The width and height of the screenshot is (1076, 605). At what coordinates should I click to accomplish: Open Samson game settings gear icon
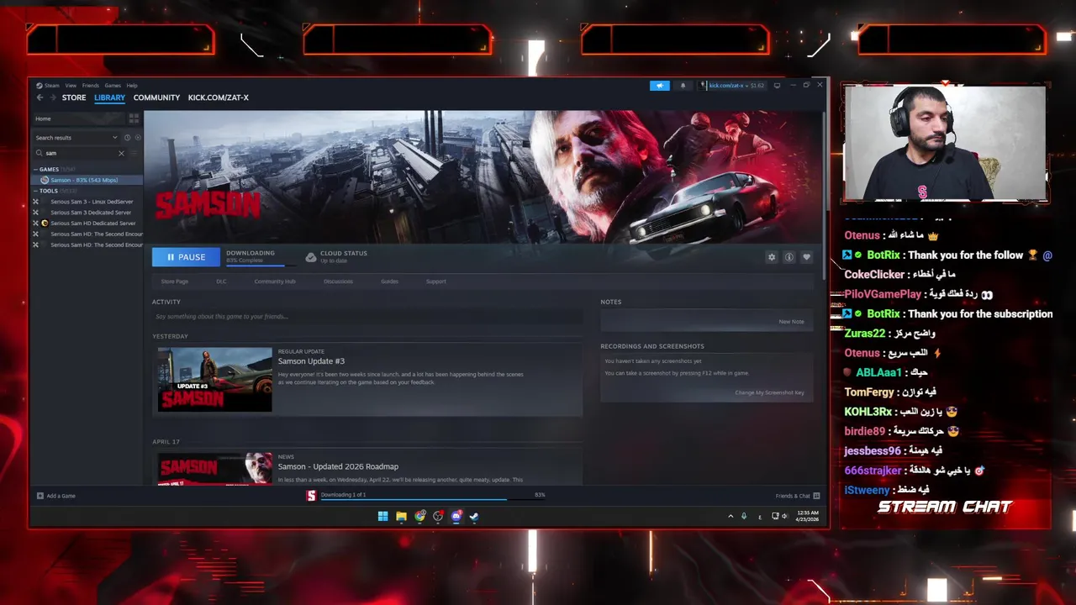tap(772, 257)
